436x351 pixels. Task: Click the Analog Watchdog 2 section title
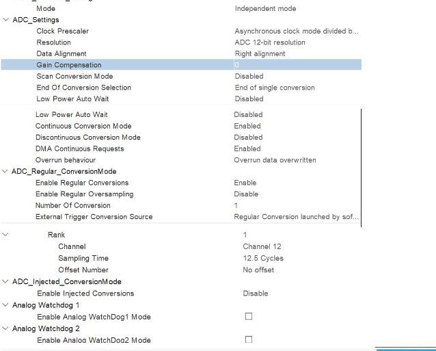(46, 328)
